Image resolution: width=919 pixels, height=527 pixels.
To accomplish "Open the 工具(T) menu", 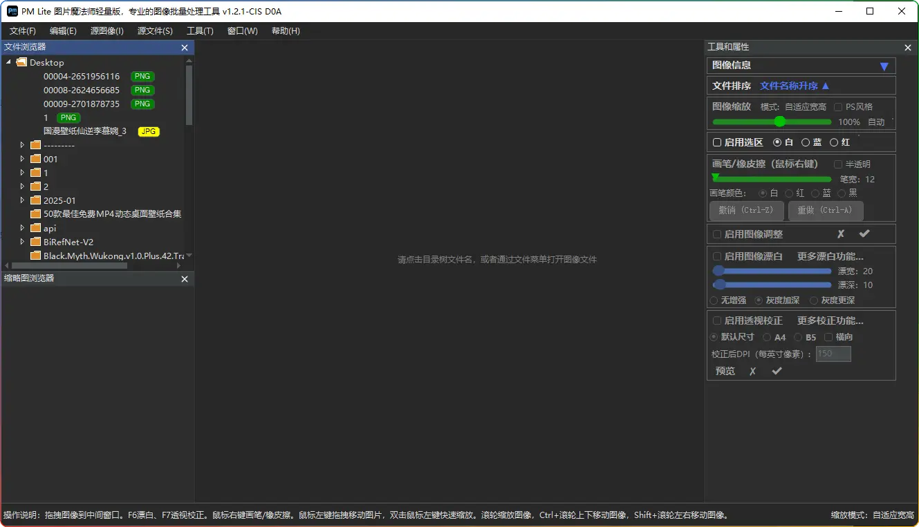I will point(200,31).
